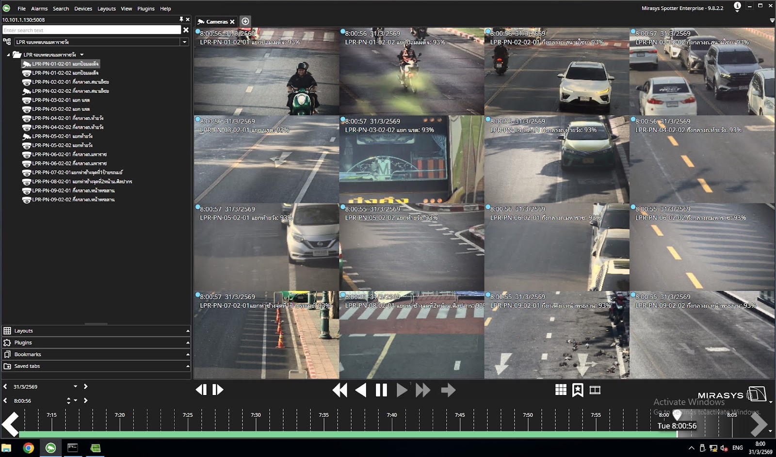
Task: Click the device tree hierarchy icon
Action: [7, 42]
